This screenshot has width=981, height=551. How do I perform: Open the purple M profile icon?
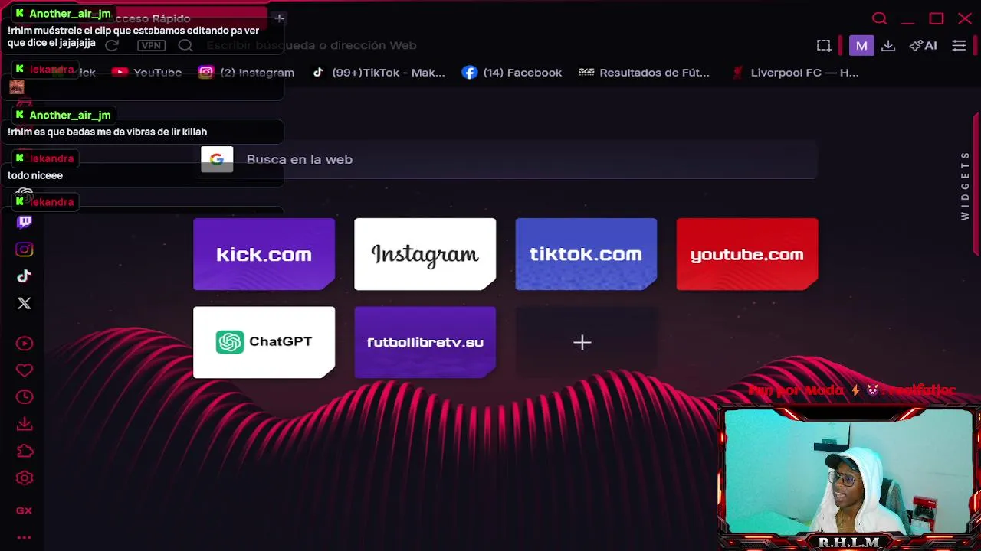861,46
